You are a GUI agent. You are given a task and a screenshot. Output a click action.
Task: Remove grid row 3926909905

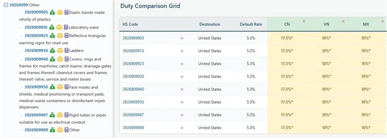[x=182, y=38]
